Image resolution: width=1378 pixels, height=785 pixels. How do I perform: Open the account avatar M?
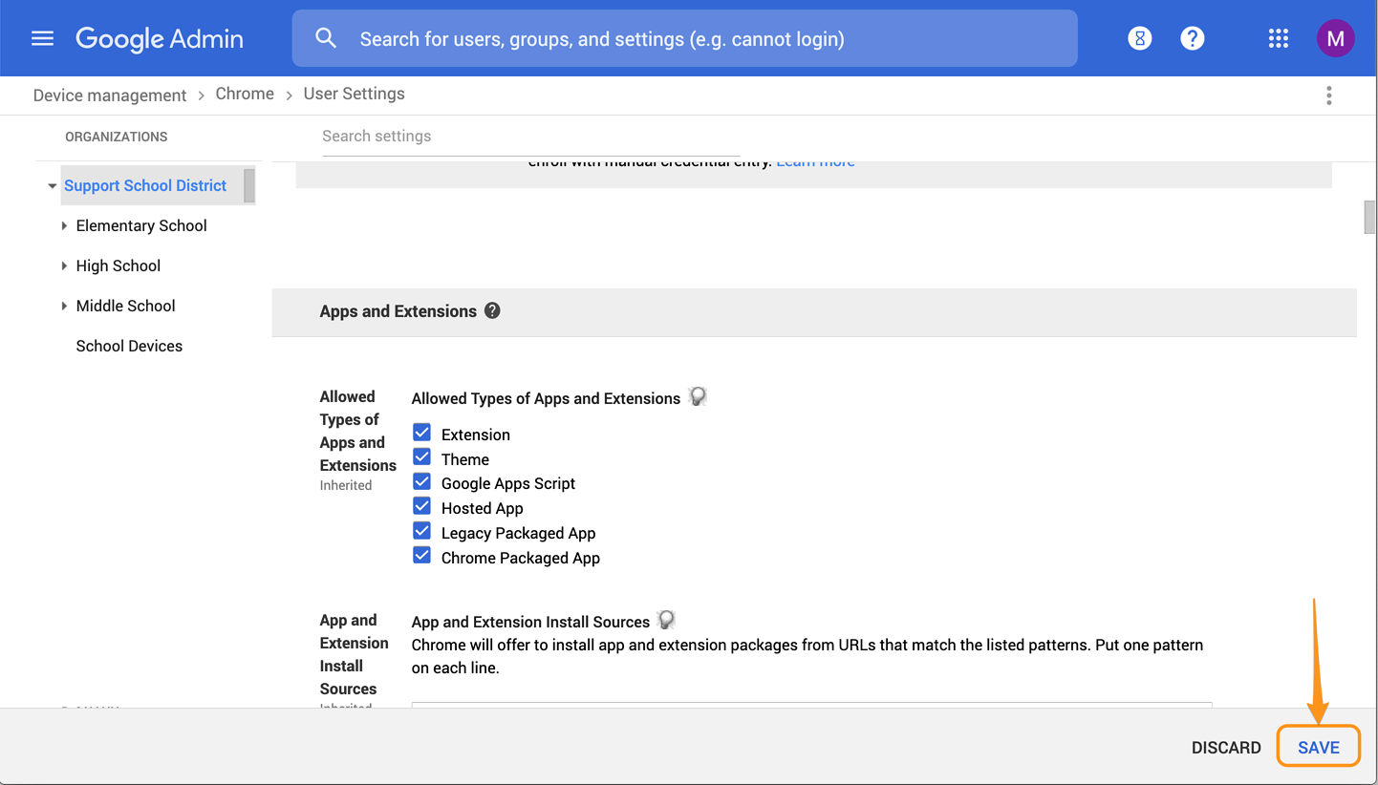(x=1335, y=38)
